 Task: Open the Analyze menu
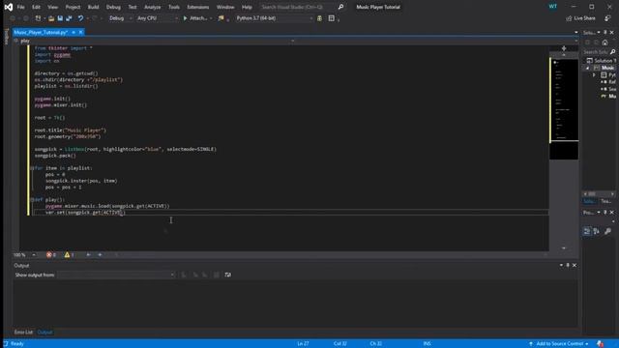tap(153, 7)
